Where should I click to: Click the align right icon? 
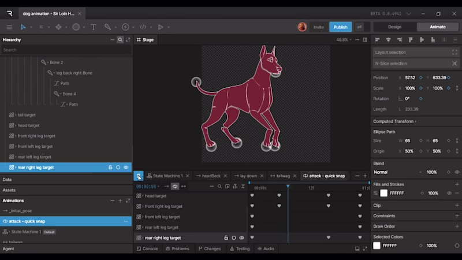(400, 39)
